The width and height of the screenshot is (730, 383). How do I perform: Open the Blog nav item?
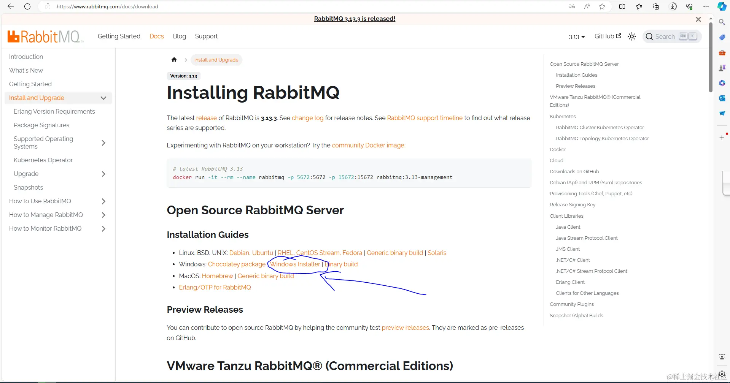pos(180,36)
